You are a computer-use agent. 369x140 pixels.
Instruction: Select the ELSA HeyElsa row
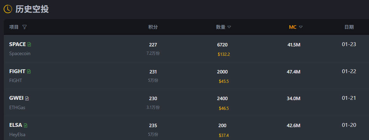tap(186, 128)
